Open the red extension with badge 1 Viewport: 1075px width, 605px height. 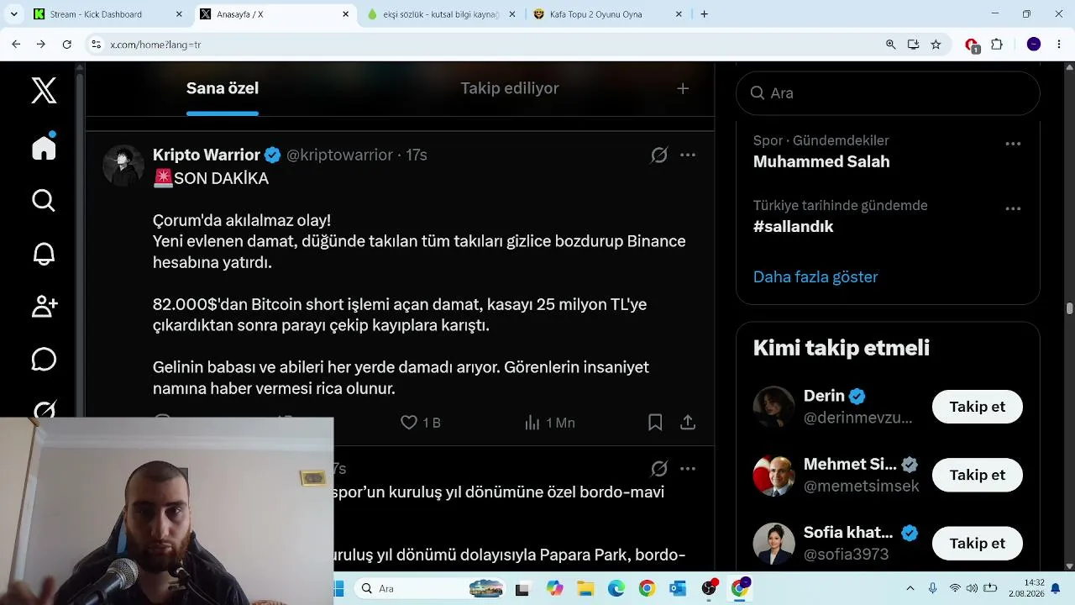click(x=972, y=45)
